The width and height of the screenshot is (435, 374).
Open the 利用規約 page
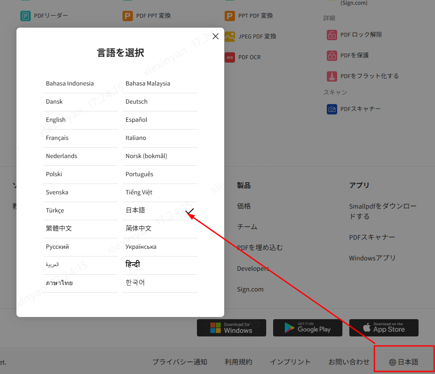[238, 362]
